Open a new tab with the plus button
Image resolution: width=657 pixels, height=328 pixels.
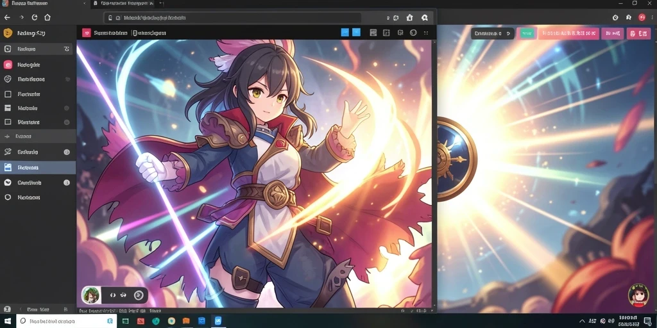tap(162, 3)
